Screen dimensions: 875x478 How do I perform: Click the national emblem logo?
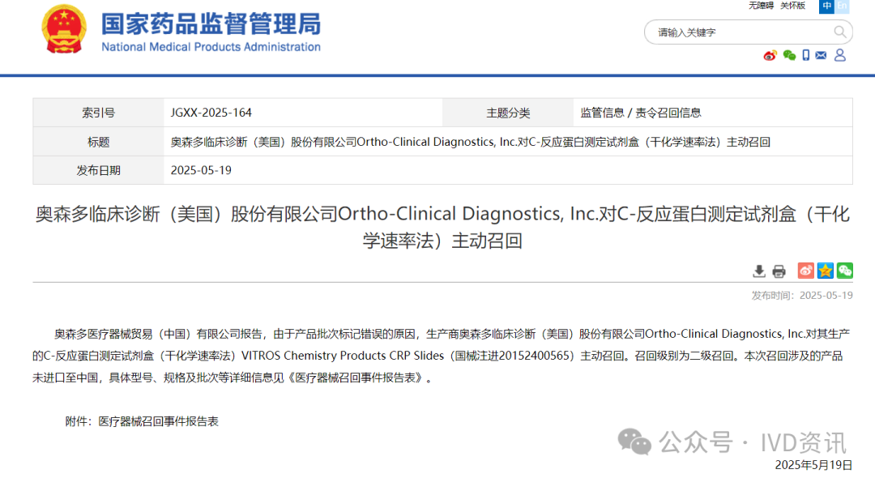pyautogui.click(x=64, y=29)
